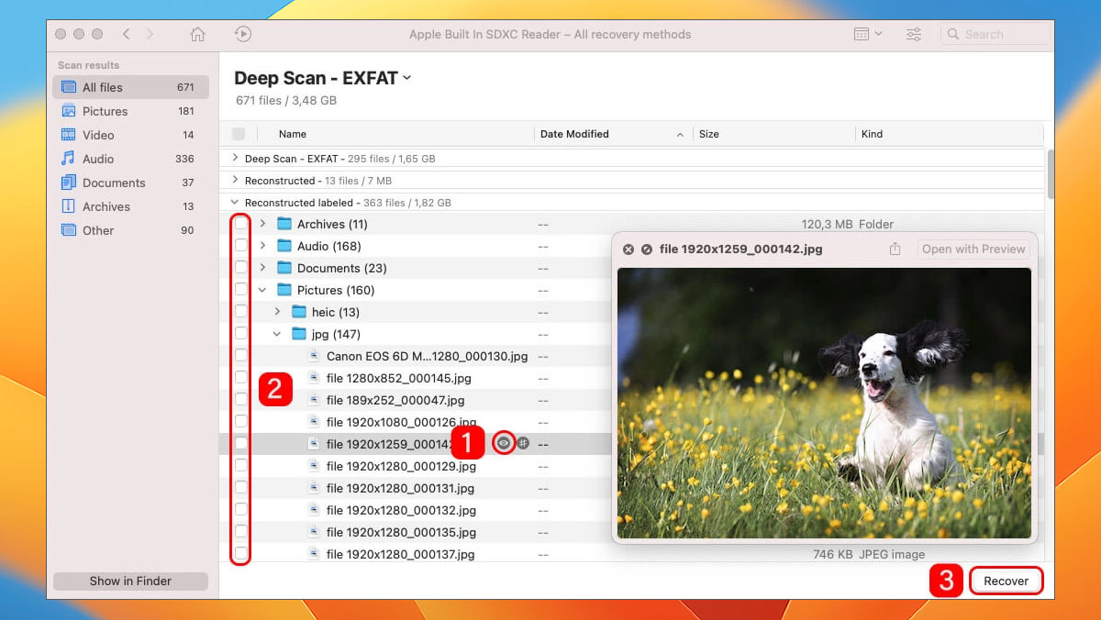
Task: Expand the Documents (23) folder chevron
Action: (x=262, y=268)
